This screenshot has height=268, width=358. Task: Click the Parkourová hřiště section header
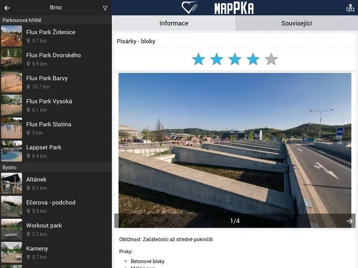(56, 20)
